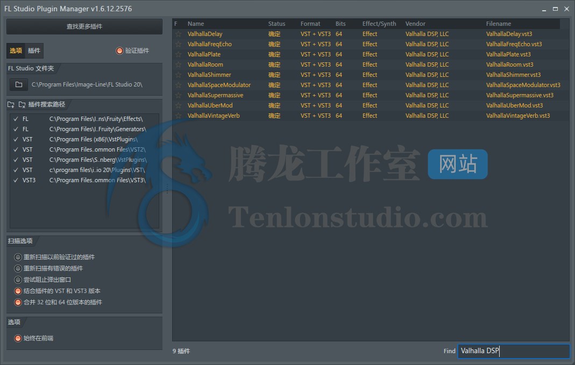Screen dimensions: 575x365
Task: Sort by the F favorites column
Action: (x=176, y=24)
